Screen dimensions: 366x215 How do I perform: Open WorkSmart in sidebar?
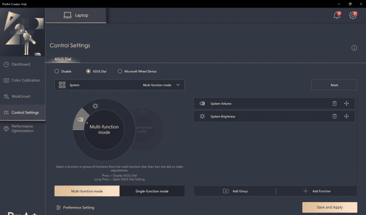(x=23, y=96)
